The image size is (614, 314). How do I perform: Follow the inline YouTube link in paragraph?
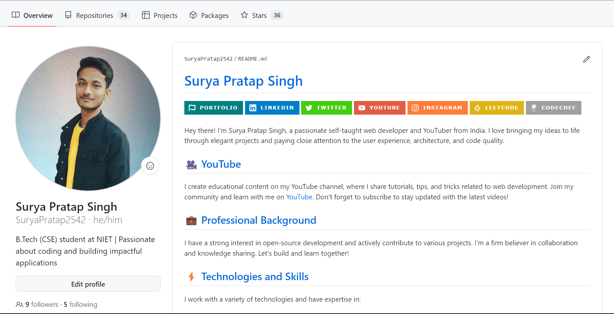(299, 197)
